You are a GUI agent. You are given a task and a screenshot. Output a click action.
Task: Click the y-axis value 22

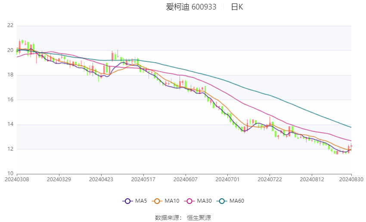(10, 25)
